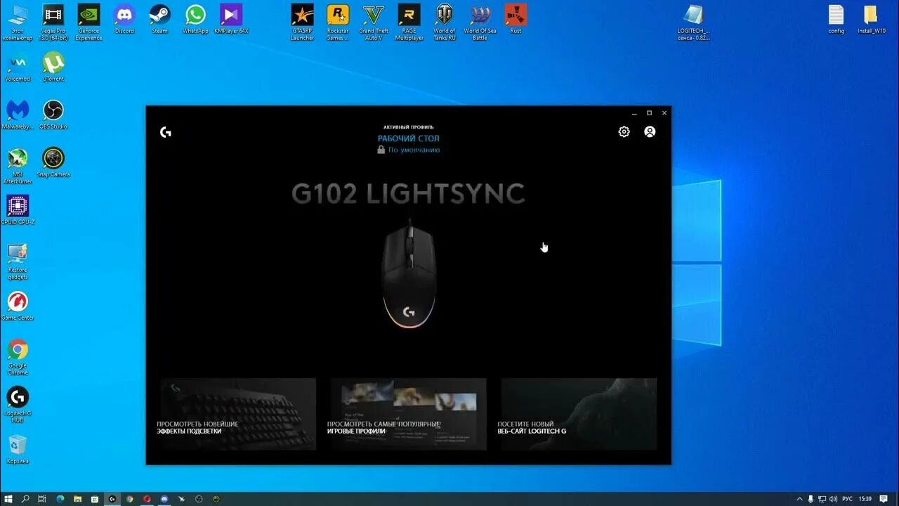
Task: Open World of Tanks RU shortcut
Action: 445,22
